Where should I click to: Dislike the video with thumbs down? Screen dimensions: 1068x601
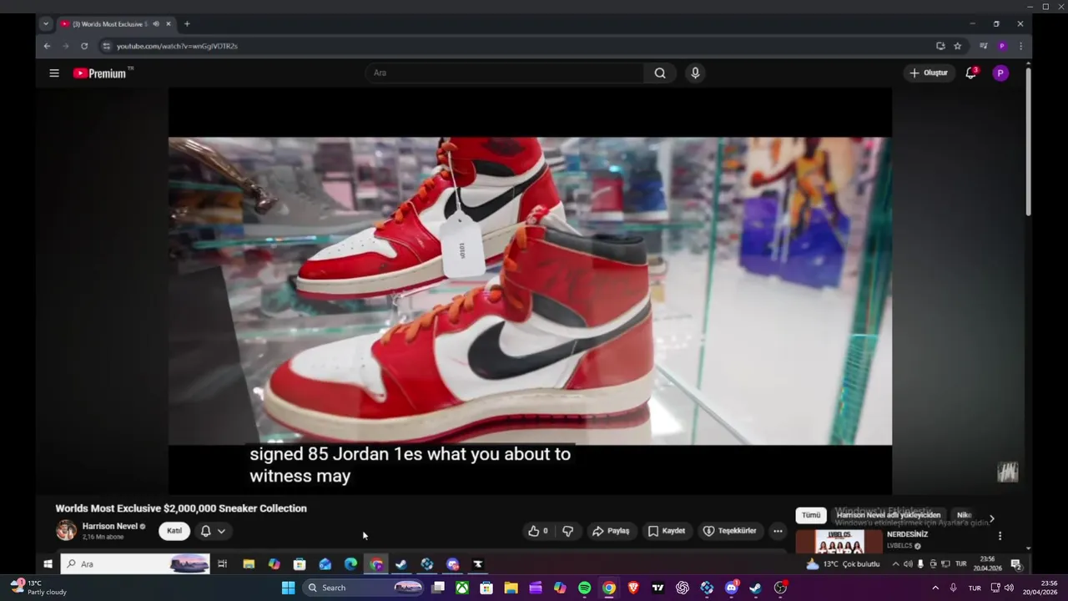coord(567,531)
